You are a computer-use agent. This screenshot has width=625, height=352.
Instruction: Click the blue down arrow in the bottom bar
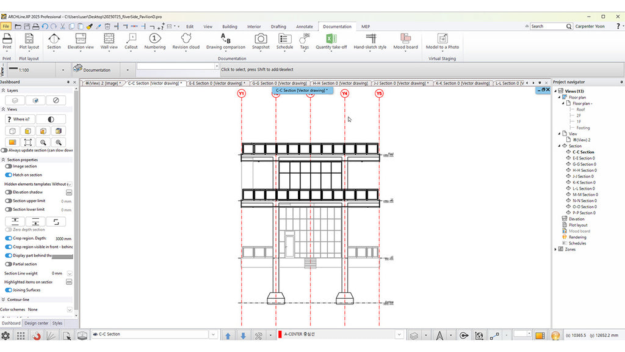(x=243, y=335)
